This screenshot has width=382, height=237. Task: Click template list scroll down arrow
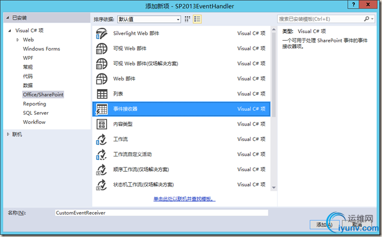tap(274, 188)
